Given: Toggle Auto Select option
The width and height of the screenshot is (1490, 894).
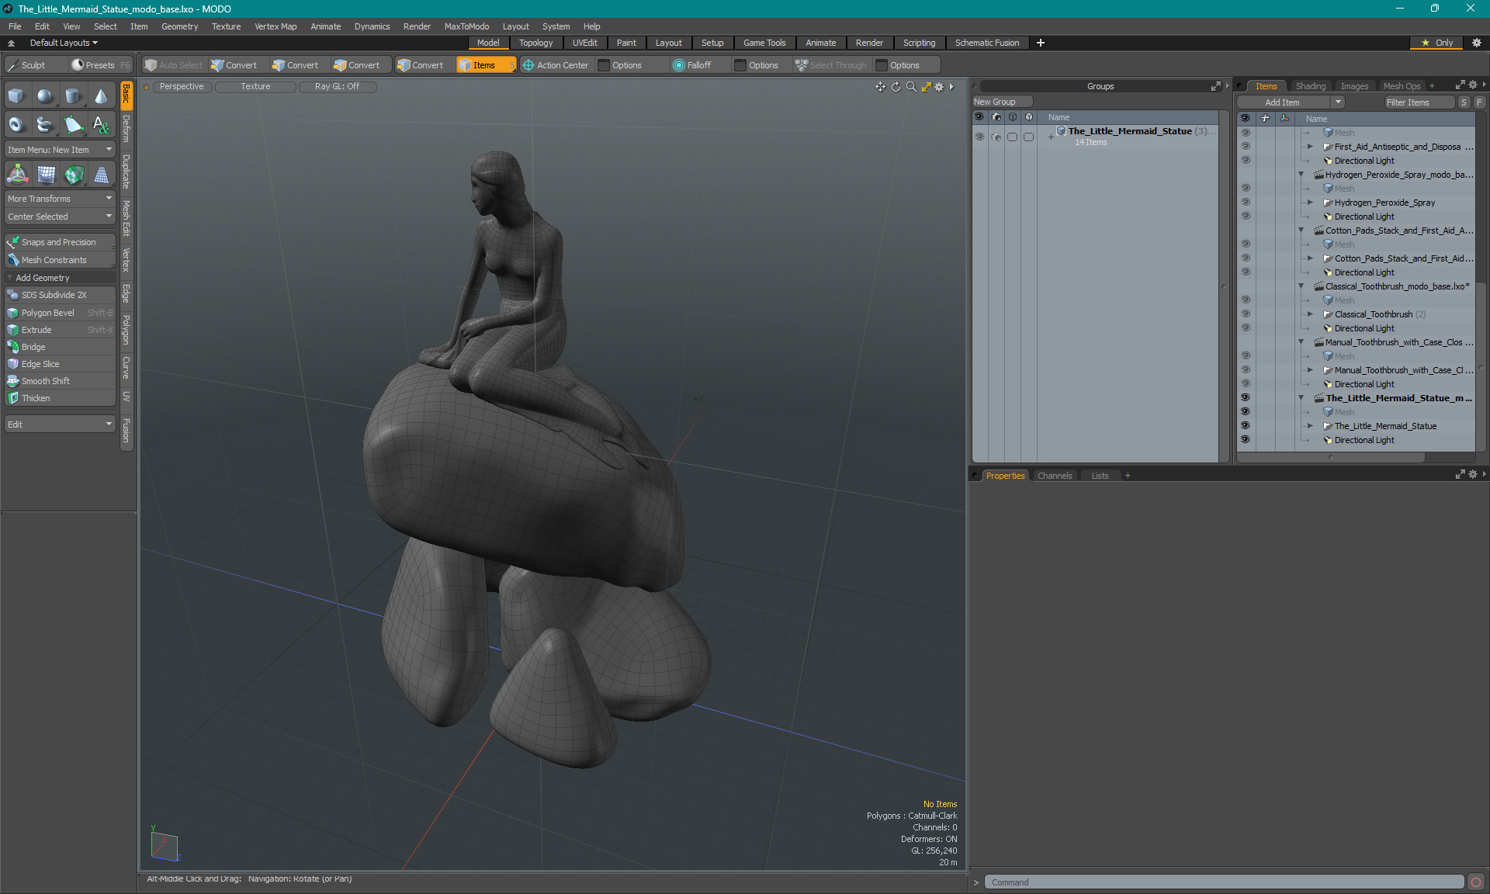Looking at the screenshot, I should click(174, 65).
